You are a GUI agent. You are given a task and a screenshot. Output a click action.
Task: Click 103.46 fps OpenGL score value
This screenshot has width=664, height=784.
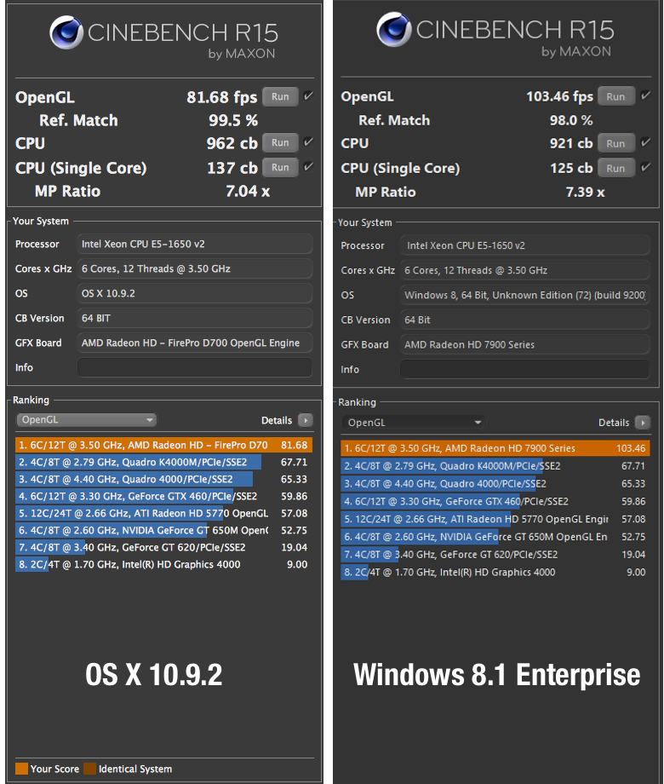pos(559,96)
